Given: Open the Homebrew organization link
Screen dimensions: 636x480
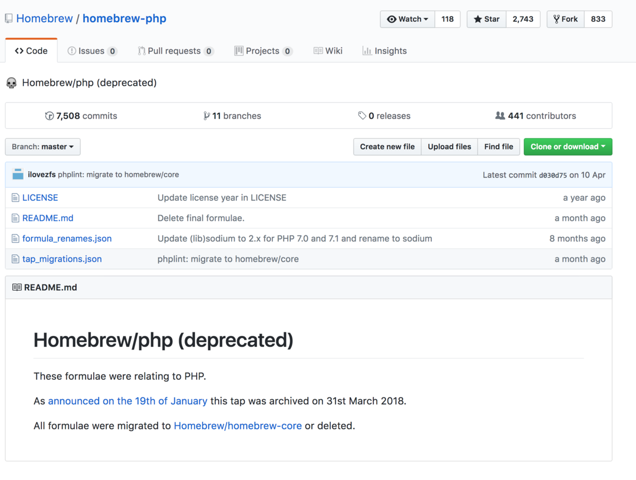Looking at the screenshot, I should click(45, 19).
